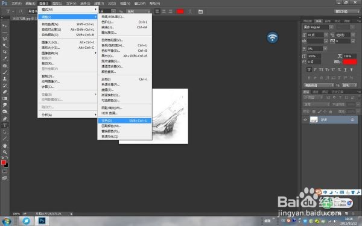Screen dimensions: 362x226
Task: Select the Move tool in the toolbox
Action: point(5,25)
